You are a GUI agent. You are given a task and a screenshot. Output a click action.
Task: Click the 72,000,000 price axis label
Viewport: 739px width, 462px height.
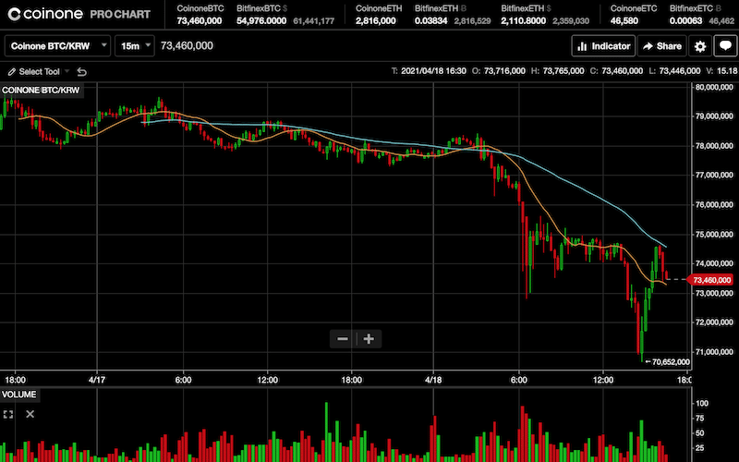click(714, 322)
